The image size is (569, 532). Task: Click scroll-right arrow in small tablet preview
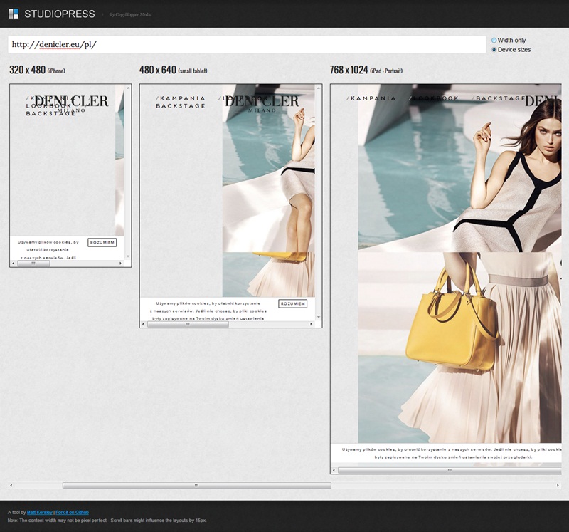(x=311, y=324)
